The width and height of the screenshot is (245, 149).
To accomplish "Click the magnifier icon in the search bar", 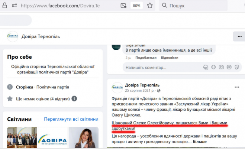I will pos(164,6).
